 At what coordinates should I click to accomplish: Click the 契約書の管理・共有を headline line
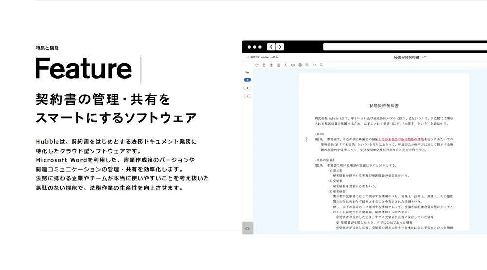tap(103, 100)
